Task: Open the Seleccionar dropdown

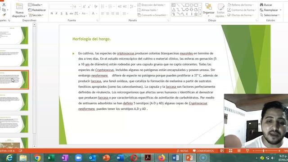Action: click(270, 15)
